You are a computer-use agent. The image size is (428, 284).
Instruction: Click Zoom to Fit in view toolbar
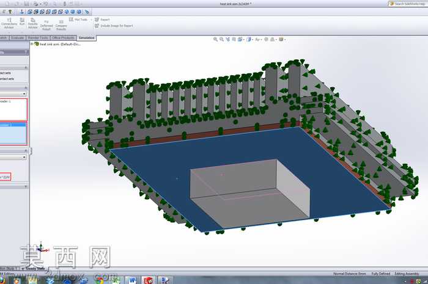click(x=215, y=40)
